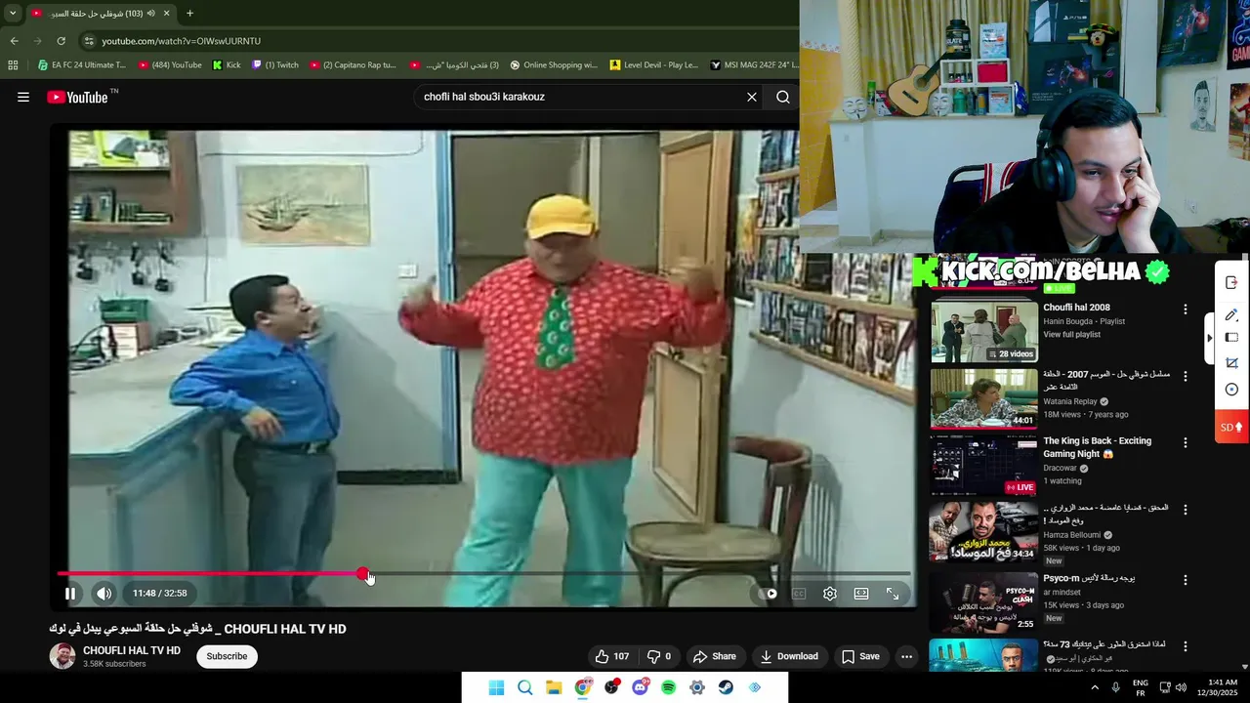The width and height of the screenshot is (1250, 703).
Task: Click the exit icon in recorder toolbar
Action: click(1232, 282)
